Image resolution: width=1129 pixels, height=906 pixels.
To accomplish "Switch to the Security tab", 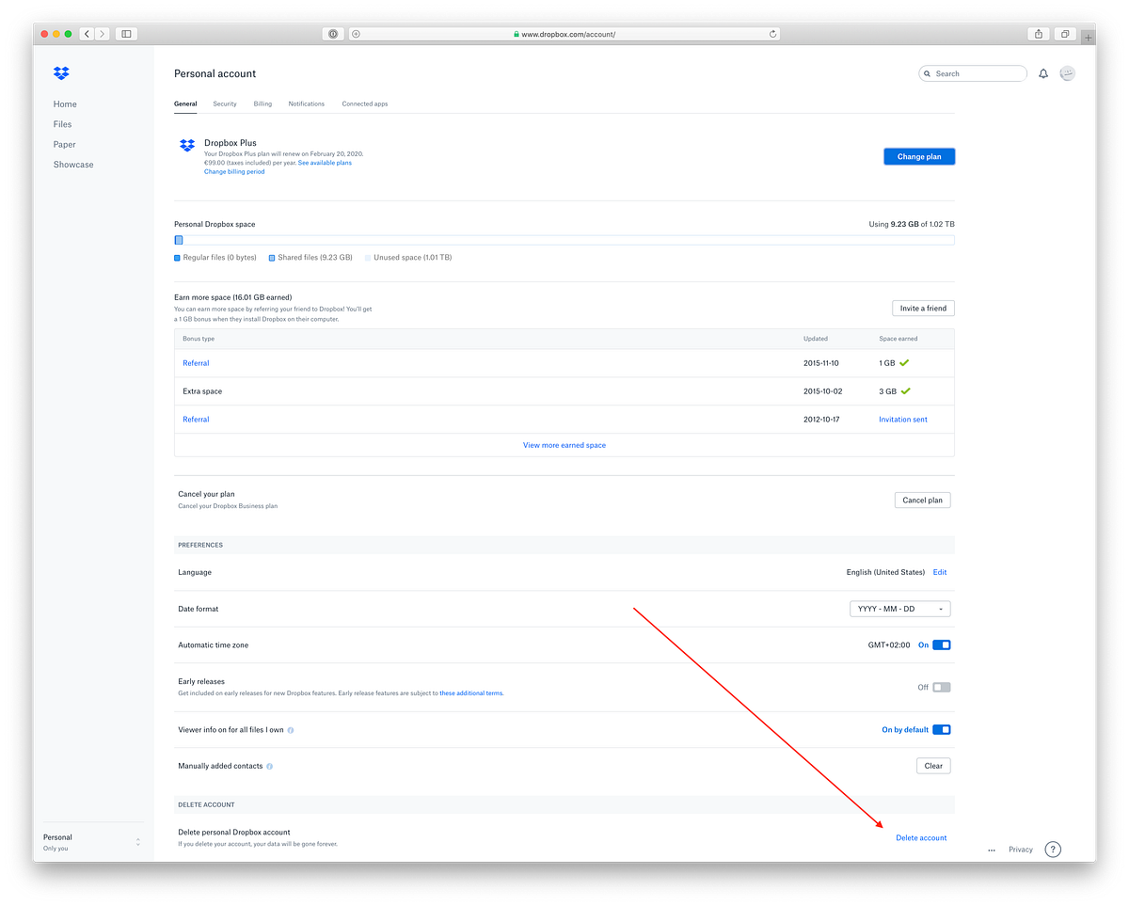I will 224,103.
